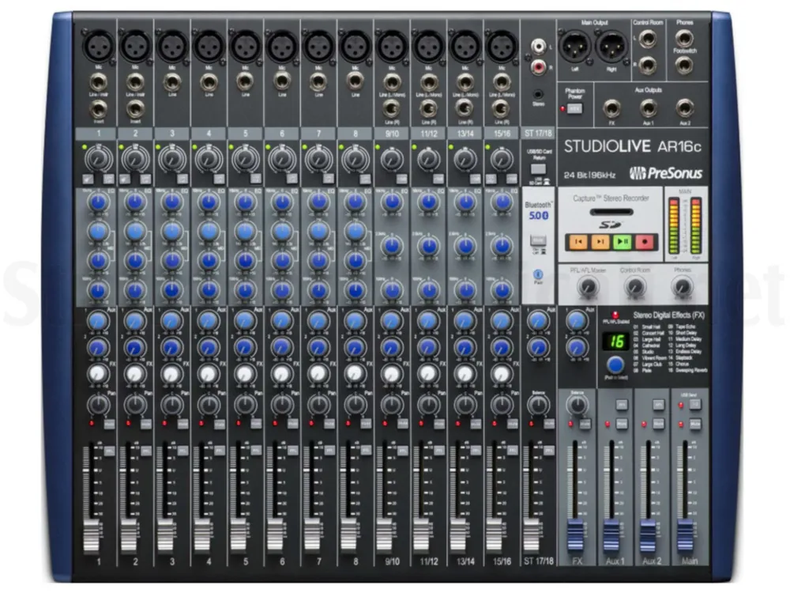Click the stereo mini-jack input on ST 17/18
Screen dimensions: 790x593
click(x=539, y=94)
